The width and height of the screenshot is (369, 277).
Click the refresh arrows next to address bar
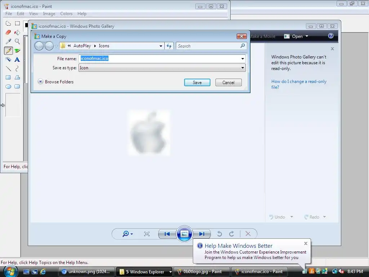click(169, 46)
